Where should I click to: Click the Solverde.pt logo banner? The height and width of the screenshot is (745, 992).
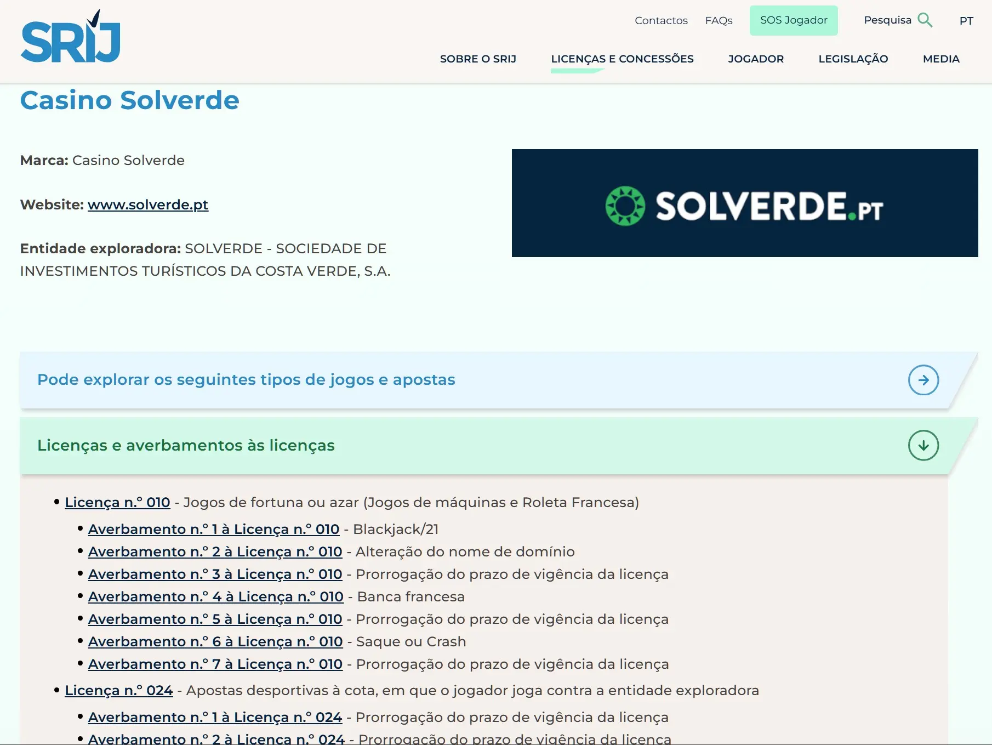(x=745, y=203)
